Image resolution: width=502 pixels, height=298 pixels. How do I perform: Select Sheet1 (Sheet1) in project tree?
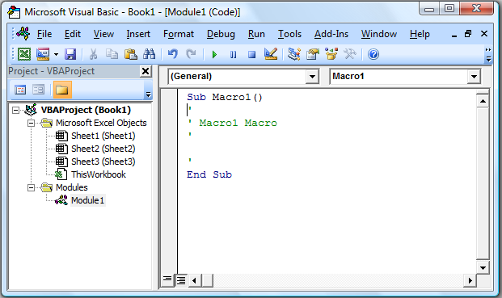tap(103, 136)
